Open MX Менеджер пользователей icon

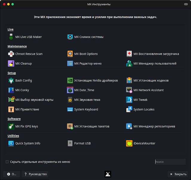click(129, 63)
